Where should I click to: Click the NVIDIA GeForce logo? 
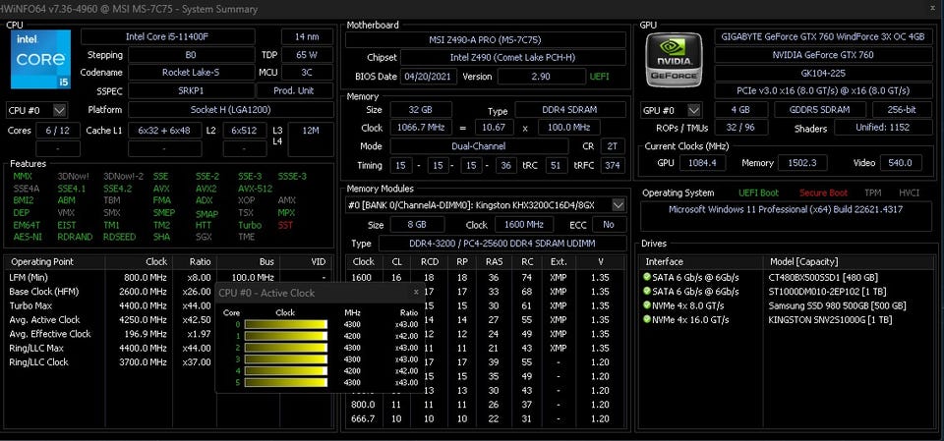click(x=675, y=59)
